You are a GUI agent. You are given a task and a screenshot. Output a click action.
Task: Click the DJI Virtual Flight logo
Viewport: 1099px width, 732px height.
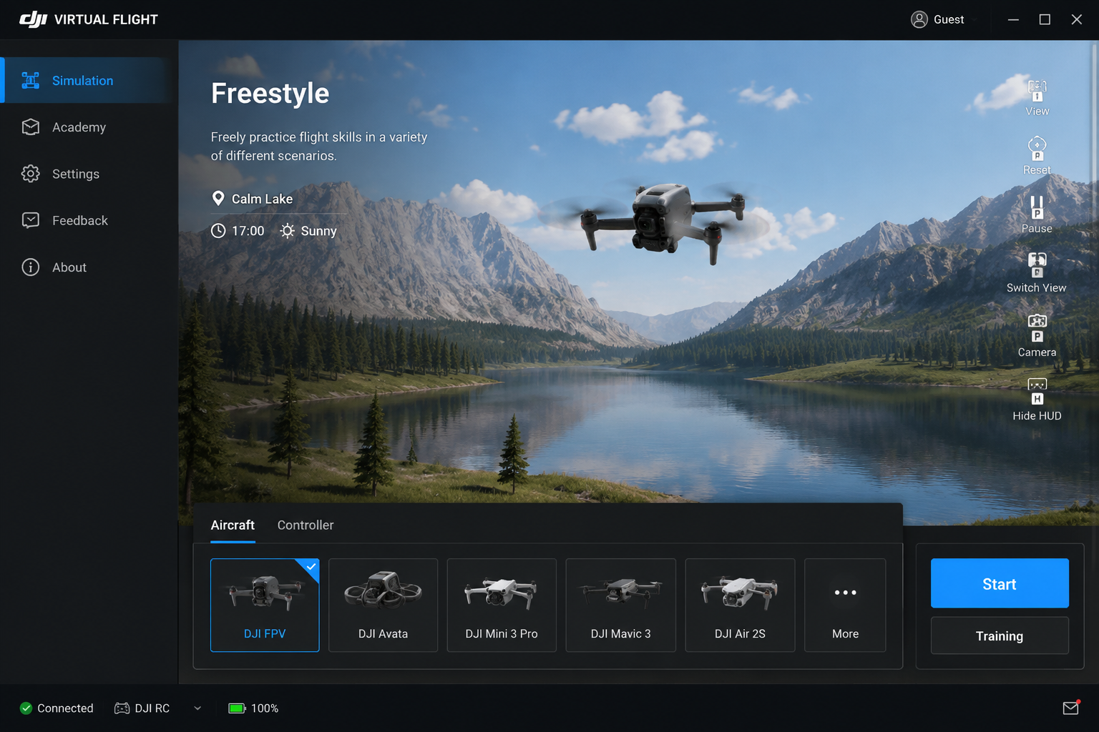click(89, 19)
